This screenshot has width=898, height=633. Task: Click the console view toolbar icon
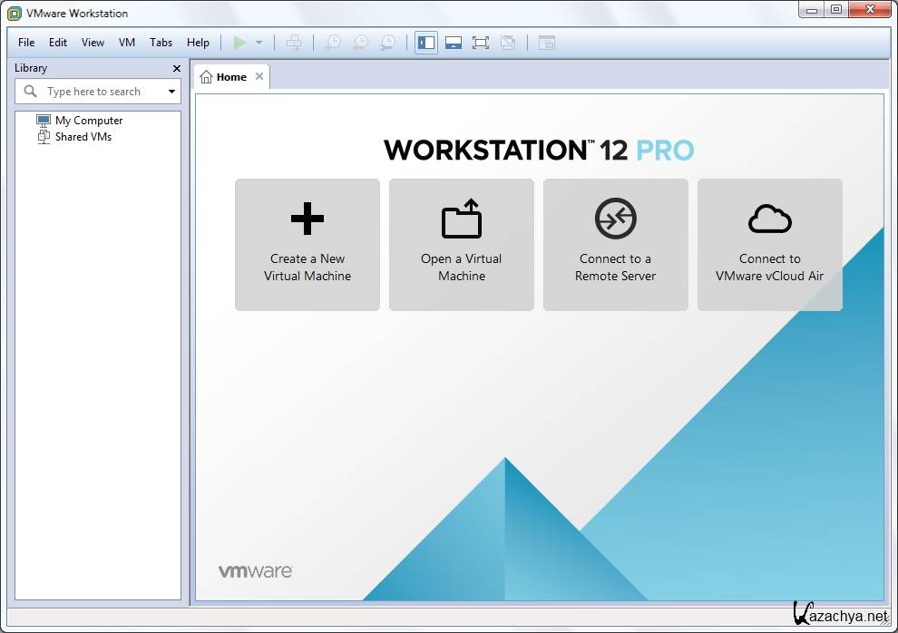click(x=546, y=43)
